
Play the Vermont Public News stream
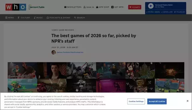[x=151, y=6]
